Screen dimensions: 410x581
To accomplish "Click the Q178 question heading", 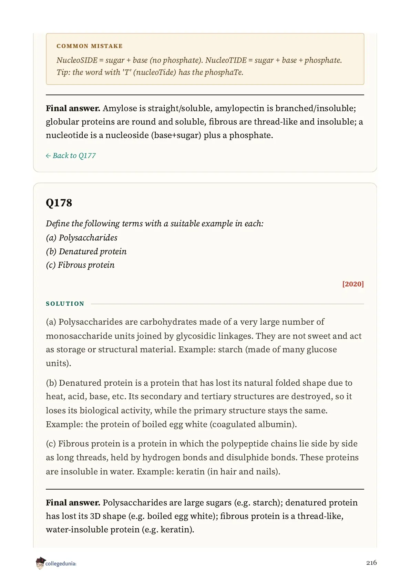I will point(59,203).
